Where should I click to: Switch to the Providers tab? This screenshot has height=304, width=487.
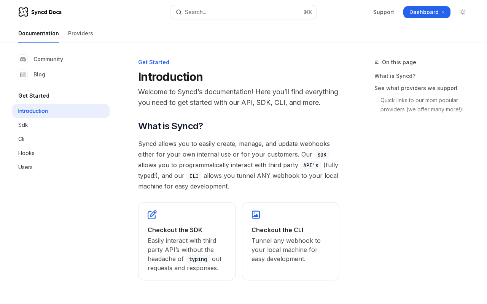click(81, 33)
